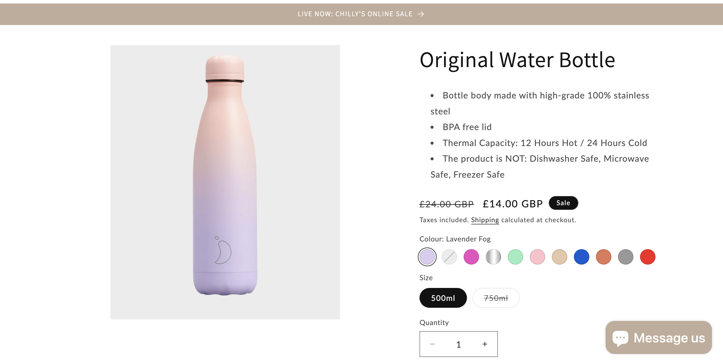The width and height of the screenshot is (723, 360).
Task: Choose the Lavender Fog colour swatch
Action: [x=427, y=257]
